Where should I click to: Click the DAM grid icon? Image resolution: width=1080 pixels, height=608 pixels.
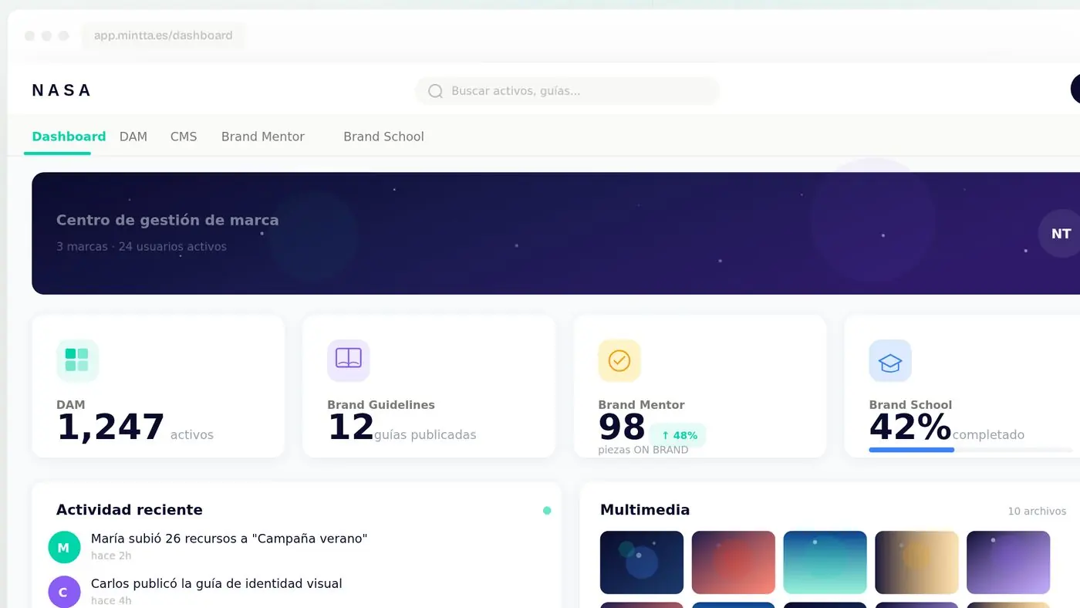coord(77,360)
